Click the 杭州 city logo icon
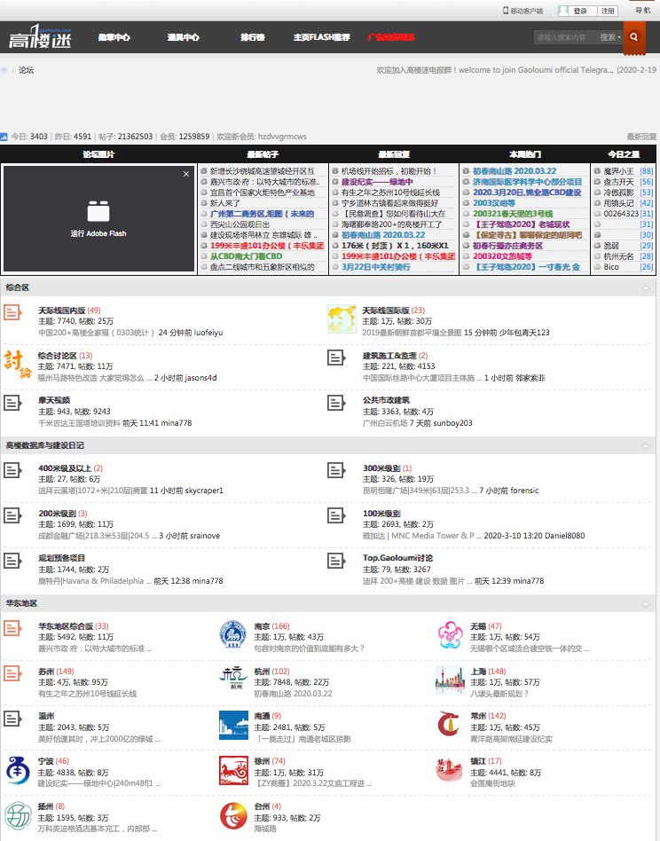This screenshot has height=841, width=660. point(233,679)
